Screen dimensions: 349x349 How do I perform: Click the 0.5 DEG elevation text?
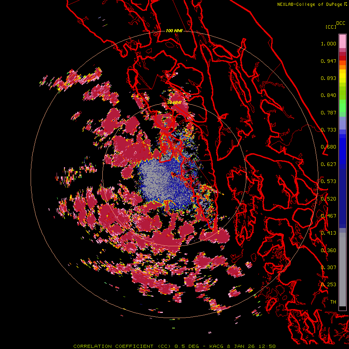tap(187, 346)
